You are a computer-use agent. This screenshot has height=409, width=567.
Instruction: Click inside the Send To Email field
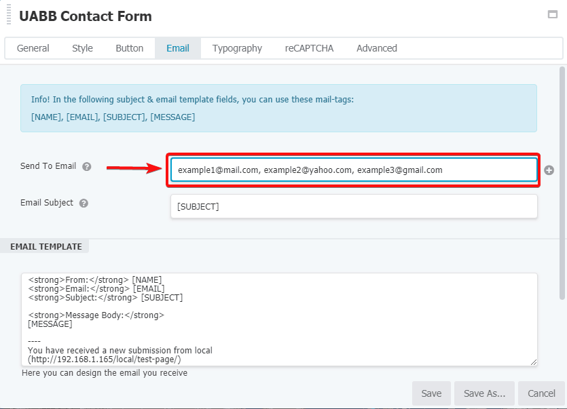tap(353, 170)
